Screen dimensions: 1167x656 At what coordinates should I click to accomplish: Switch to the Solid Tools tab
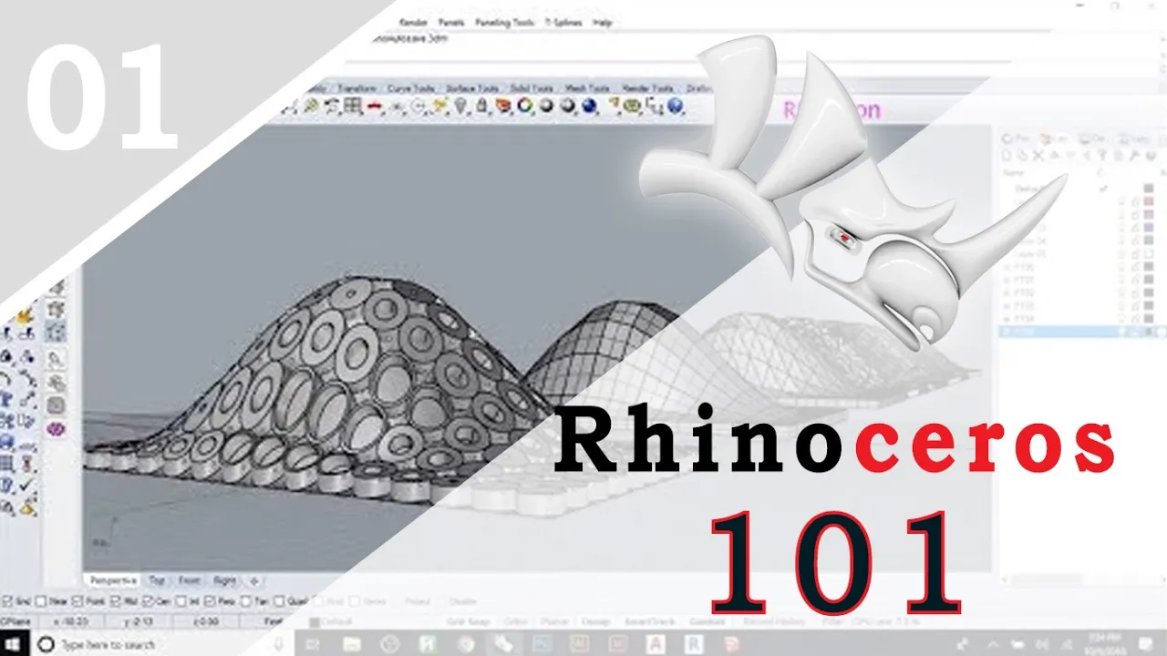point(532,88)
